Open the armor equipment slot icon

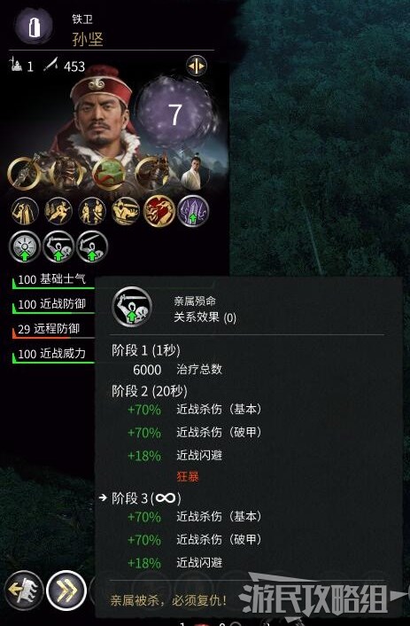coord(66,173)
